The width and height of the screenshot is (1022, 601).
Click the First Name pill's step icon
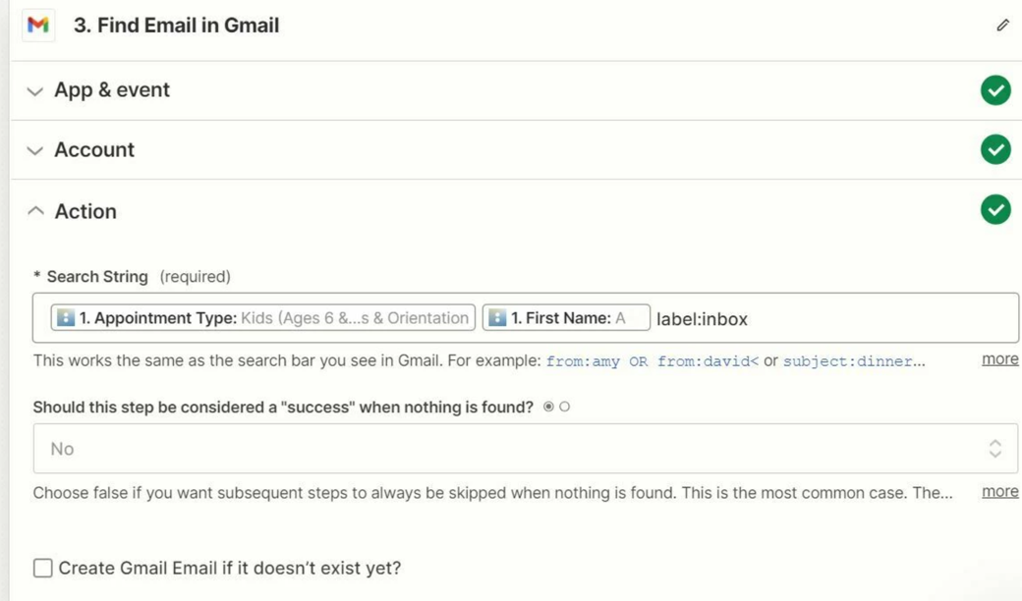pyautogui.click(x=497, y=318)
